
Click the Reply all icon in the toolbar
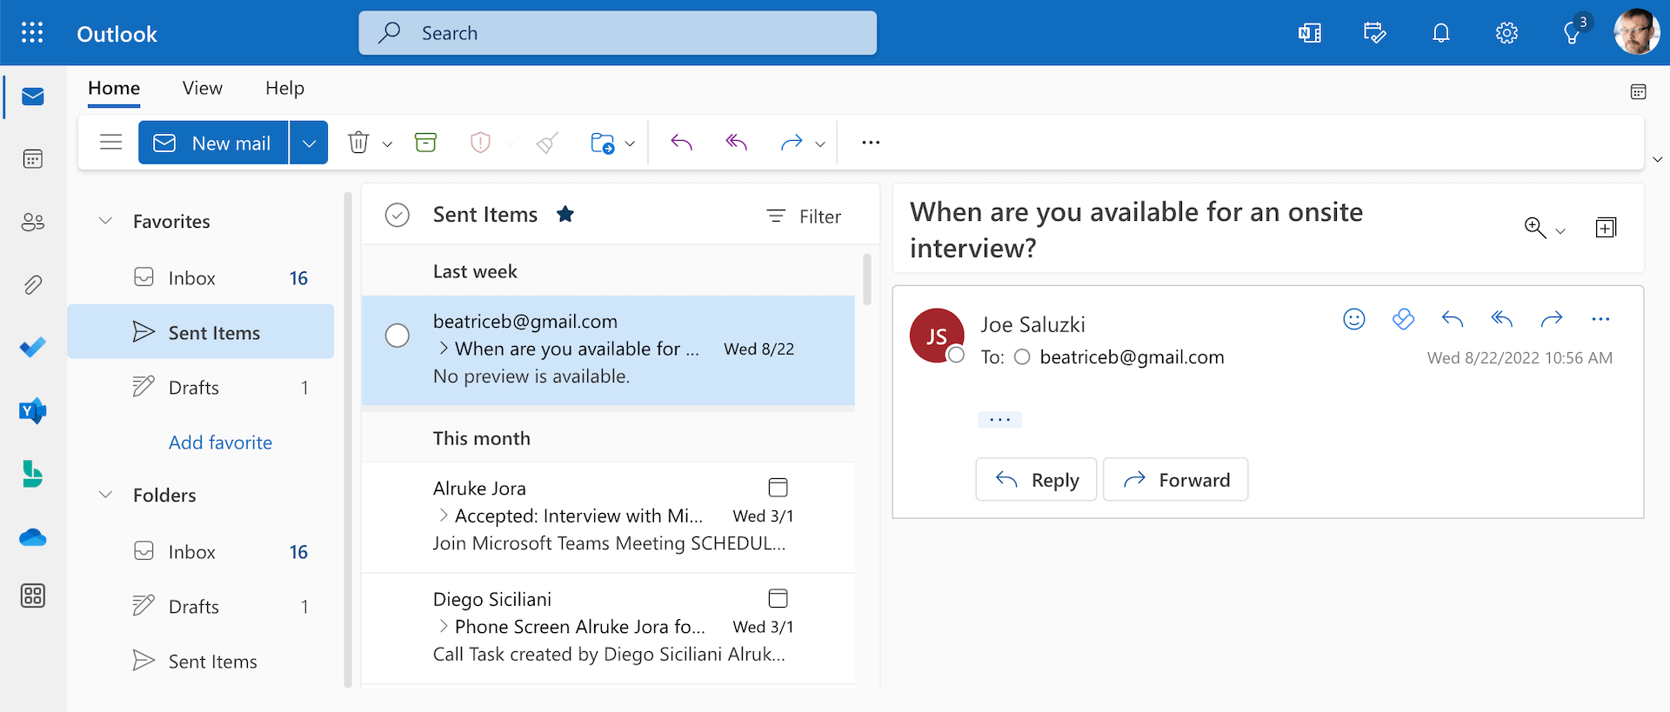coord(737,143)
